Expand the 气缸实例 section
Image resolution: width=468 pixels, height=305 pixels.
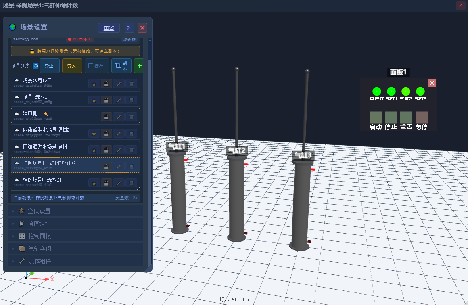click(x=75, y=249)
